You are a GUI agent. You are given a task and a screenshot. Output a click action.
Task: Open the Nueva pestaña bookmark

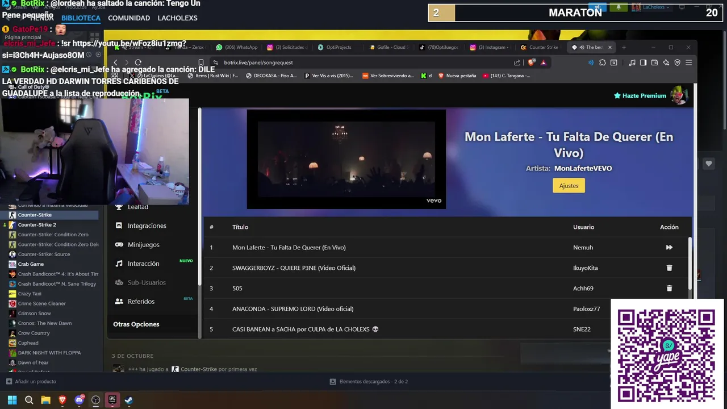[457, 76]
